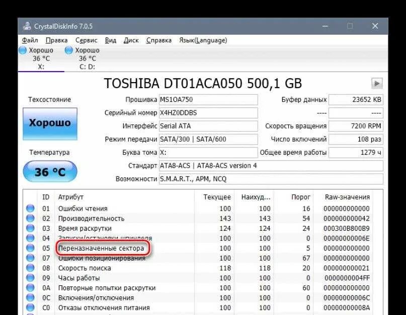
Task: Open the Язык(Language) menu
Action: (x=203, y=40)
